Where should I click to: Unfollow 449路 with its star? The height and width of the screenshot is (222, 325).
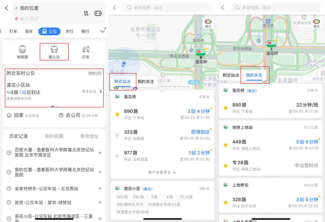pyautogui.click(x=226, y=145)
